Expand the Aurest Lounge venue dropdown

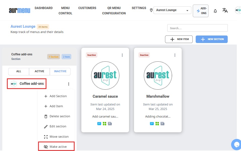pyautogui.click(x=172, y=10)
